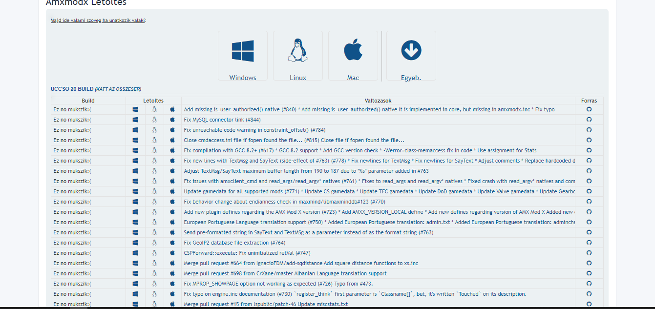Download Mac build for engine.inc typo fix (#730)
The width and height of the screenshot is (655, 309).
coord(172,294)
